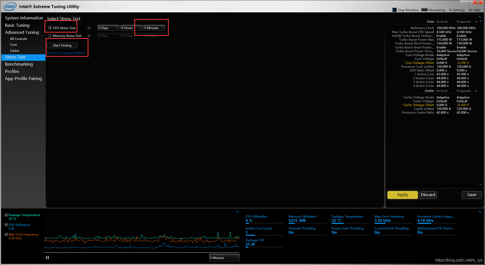Select All Controls under Advanced Tuning
Viewport: 485px width, 265px height.
pos(18,39)
